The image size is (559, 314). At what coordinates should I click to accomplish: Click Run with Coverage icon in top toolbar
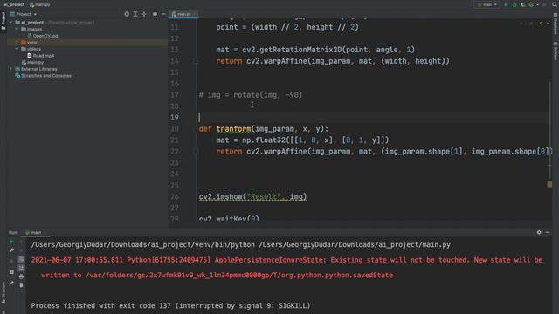coord(522,4)
